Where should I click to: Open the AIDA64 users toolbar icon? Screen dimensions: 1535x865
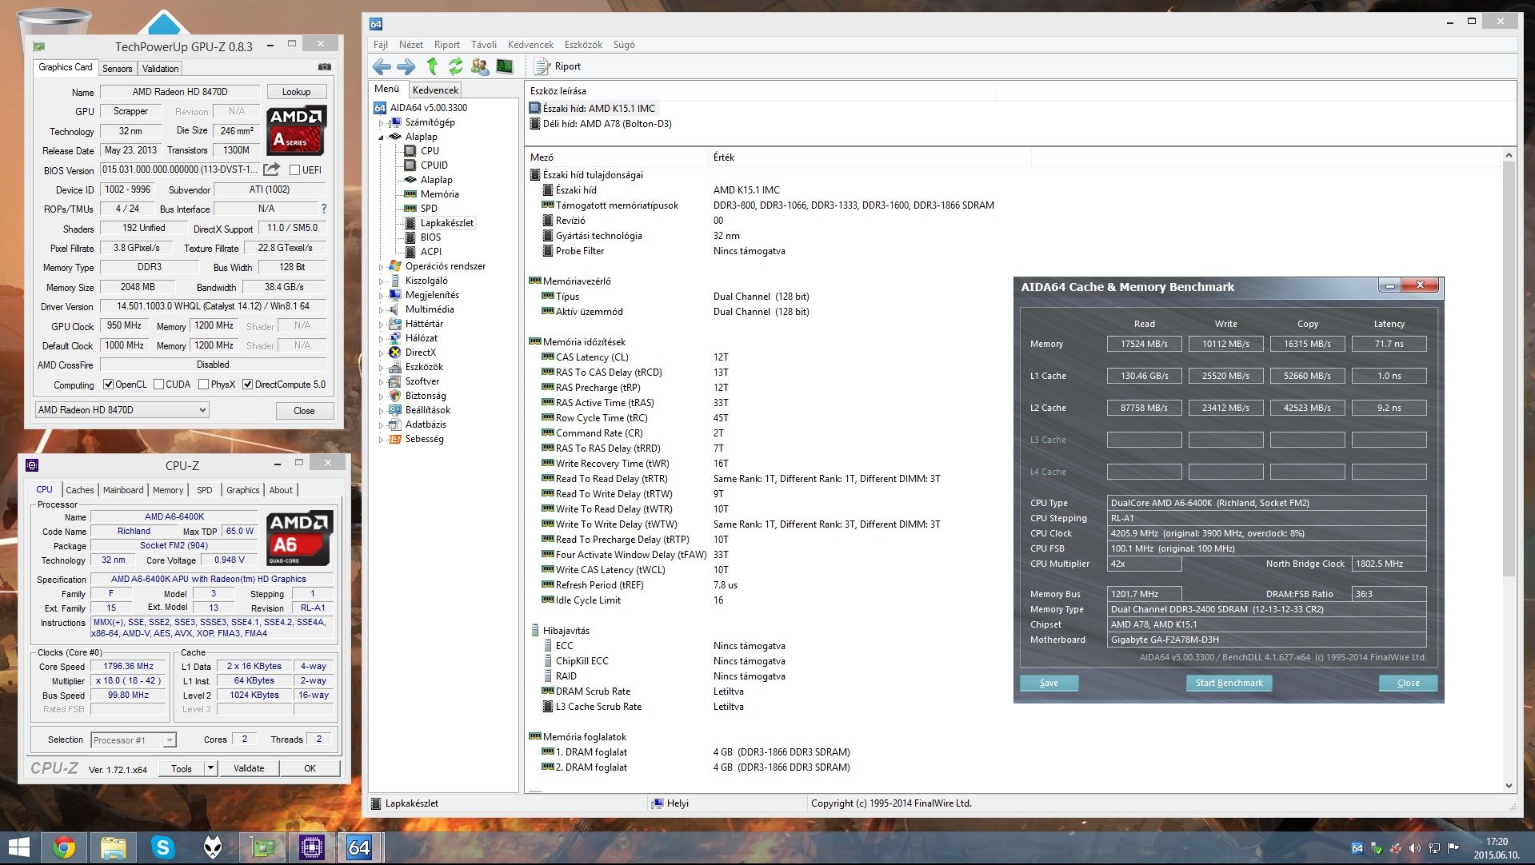tap(480, 66)
